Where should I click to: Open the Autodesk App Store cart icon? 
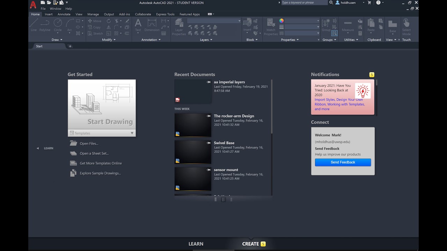point(369,2)
